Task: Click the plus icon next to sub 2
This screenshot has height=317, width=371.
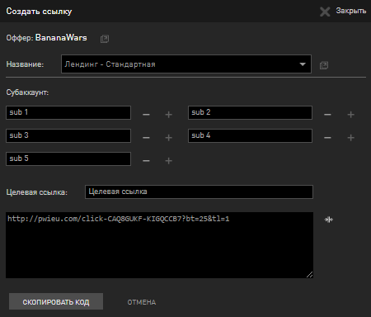Action: 350,114
